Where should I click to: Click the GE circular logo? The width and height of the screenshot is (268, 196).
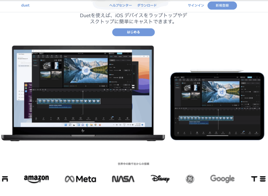(190, 179)
